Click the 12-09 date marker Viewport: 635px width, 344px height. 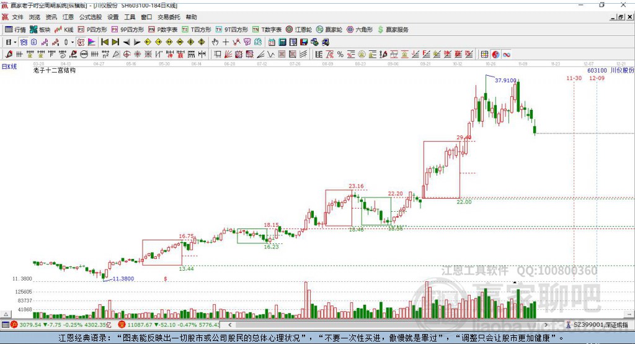tap(597, 78)
